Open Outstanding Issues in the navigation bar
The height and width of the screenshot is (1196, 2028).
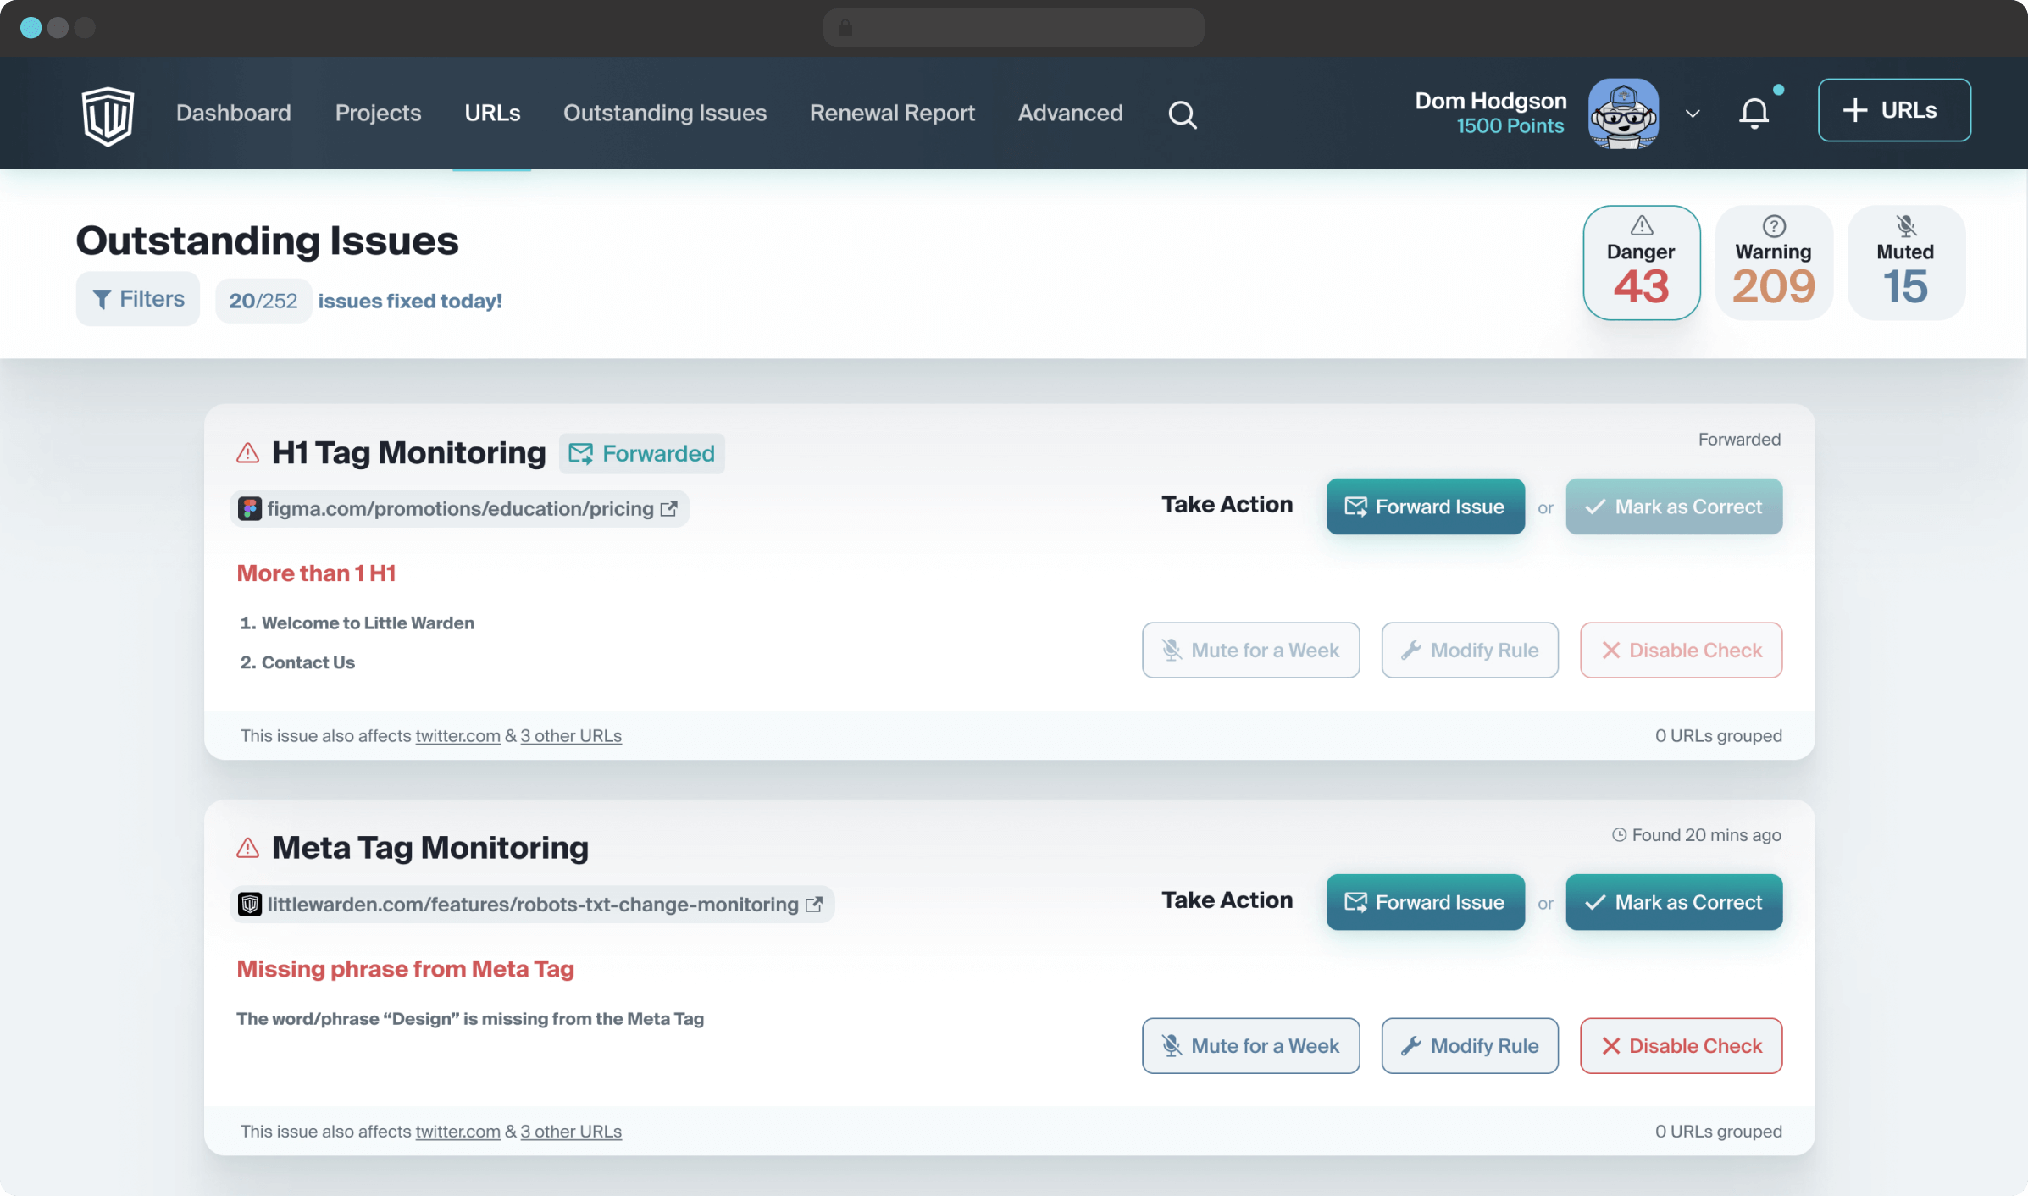665,113
